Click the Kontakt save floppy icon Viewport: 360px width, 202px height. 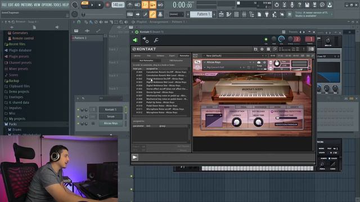[x=255, y=49]
